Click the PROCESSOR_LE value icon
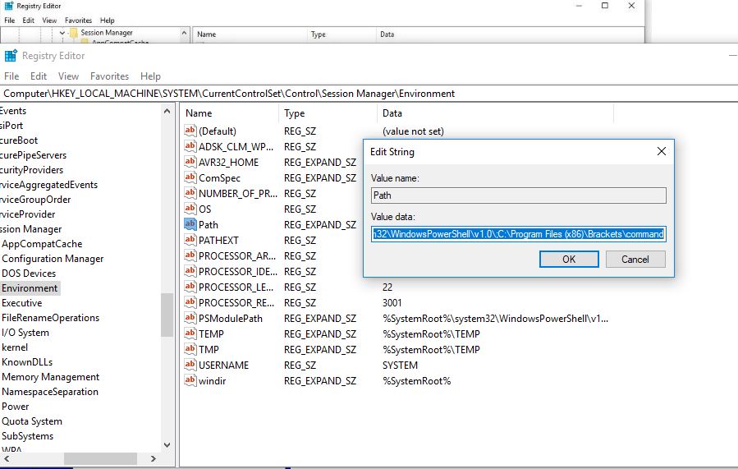Image resolution: width=738 pixels, height=469 pixels. pos(190,287)
